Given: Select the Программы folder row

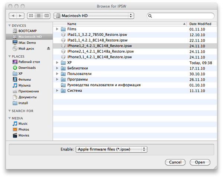Looking at the screenshot, I should coord(135,80).
